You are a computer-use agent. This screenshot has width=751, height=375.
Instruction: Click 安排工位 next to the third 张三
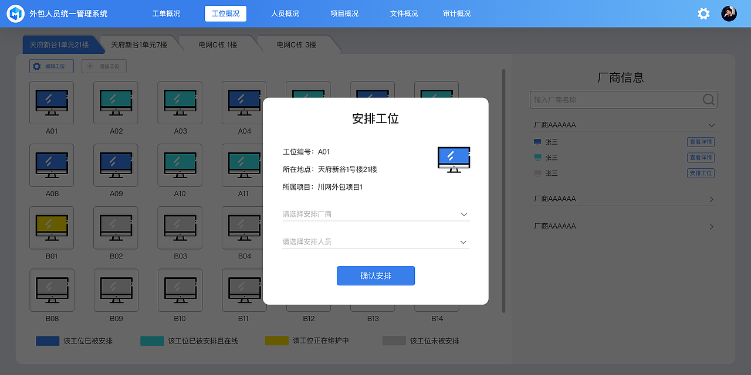click(x=701, y=173)
